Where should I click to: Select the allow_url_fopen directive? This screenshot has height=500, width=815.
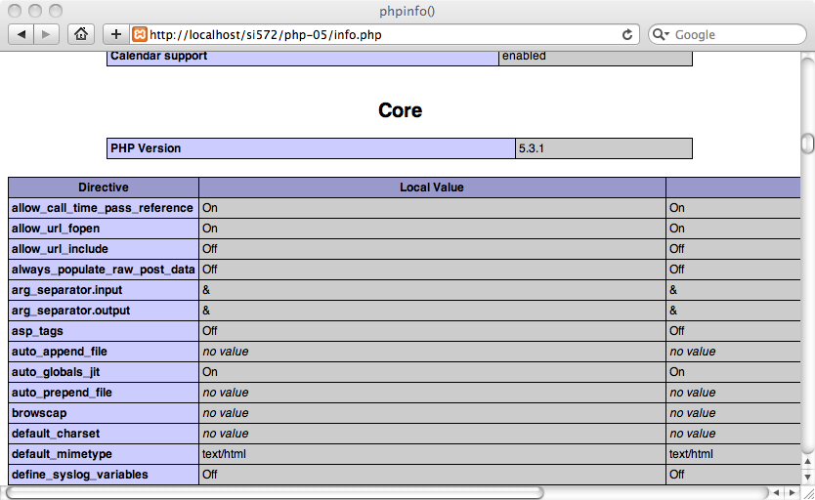[x=104, y=229]
